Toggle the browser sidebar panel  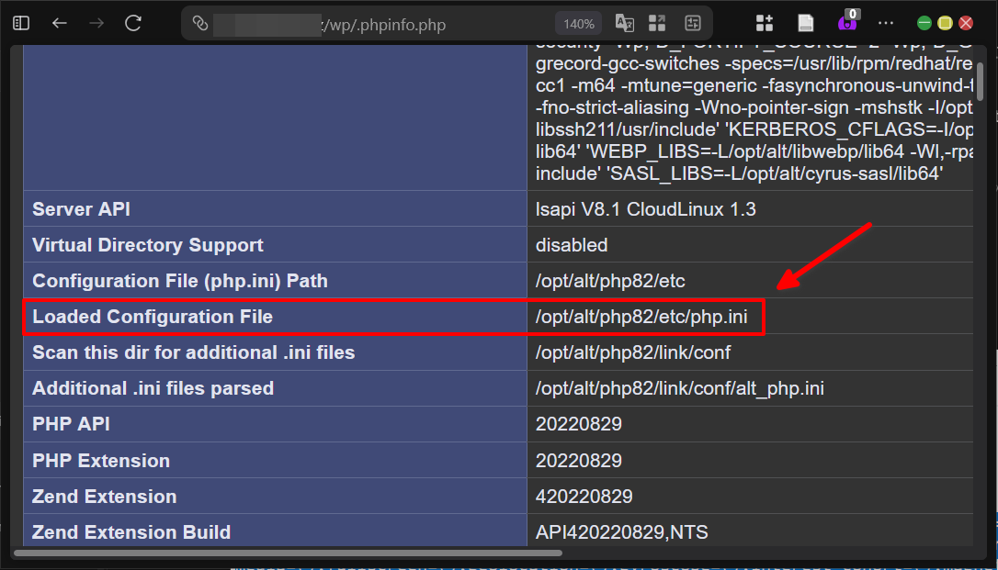coord(20,22)
